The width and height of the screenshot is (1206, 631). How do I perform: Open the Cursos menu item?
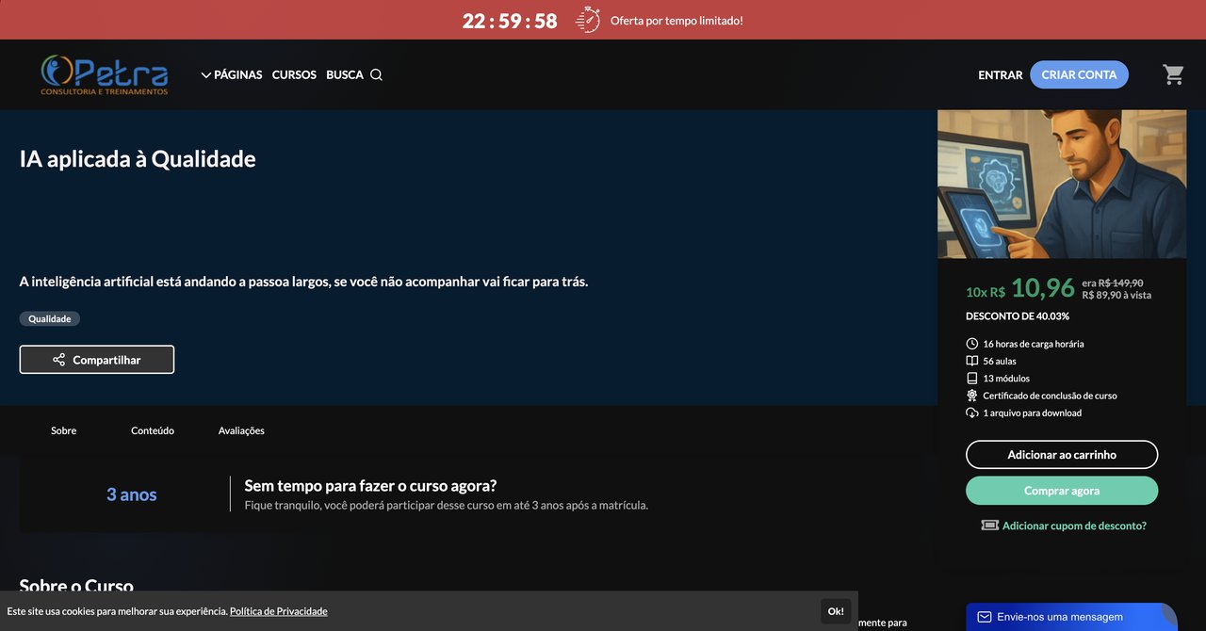pos(294,74)
